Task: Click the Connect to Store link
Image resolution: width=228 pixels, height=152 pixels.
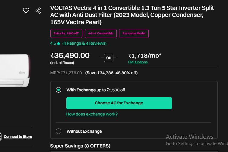Action: click(18, 137)
